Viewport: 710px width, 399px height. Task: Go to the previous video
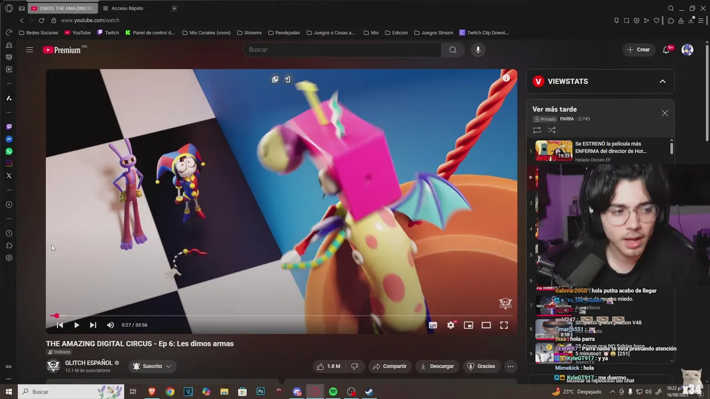point(60,325)
